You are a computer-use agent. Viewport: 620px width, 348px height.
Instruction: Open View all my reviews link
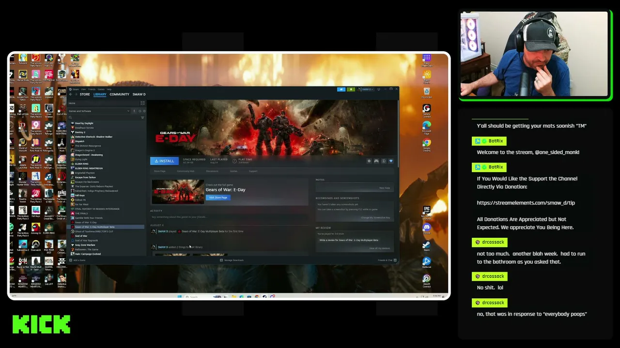click(379, 248)
